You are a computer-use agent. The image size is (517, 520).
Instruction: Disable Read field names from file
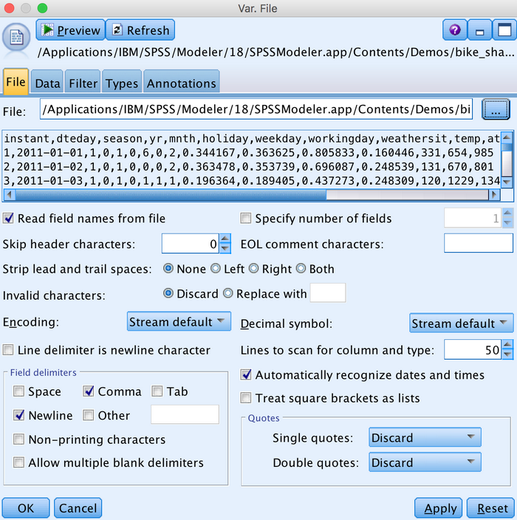tap(8, 219)
